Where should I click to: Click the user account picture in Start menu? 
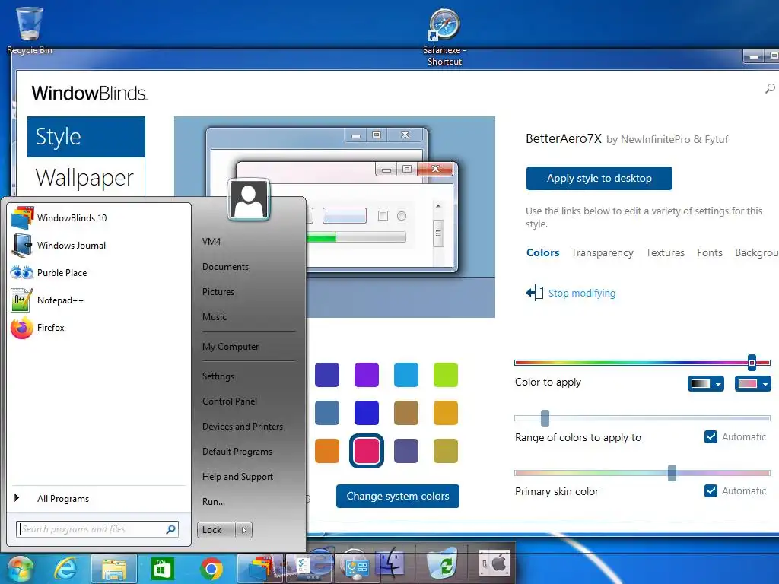249,199
